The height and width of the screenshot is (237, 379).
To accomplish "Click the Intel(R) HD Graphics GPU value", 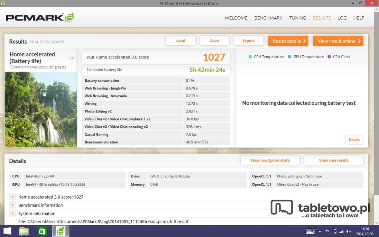I will coord(55,184).
